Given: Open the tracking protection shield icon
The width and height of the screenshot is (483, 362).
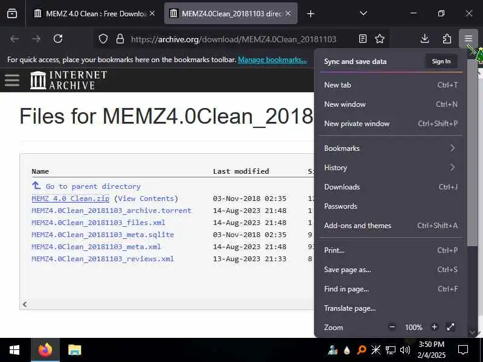Looking at the screenshot, I should click(x=103, y=39).
